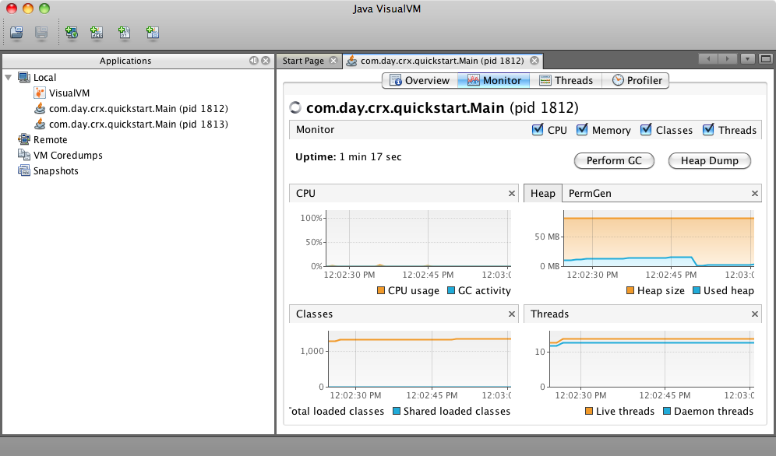Select the PermGen memory tab
This screenshot has width=776, height=456.
(x=590, y=193)
